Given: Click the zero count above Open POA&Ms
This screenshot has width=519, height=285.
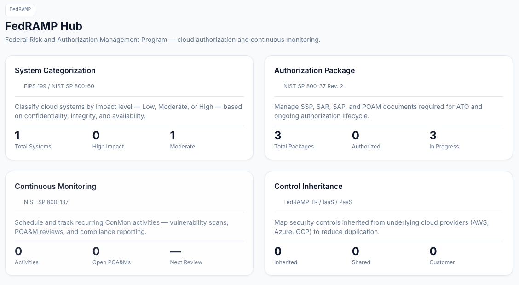Looking at the screenshot, I should pyautogui.click(x=96, y=251).
